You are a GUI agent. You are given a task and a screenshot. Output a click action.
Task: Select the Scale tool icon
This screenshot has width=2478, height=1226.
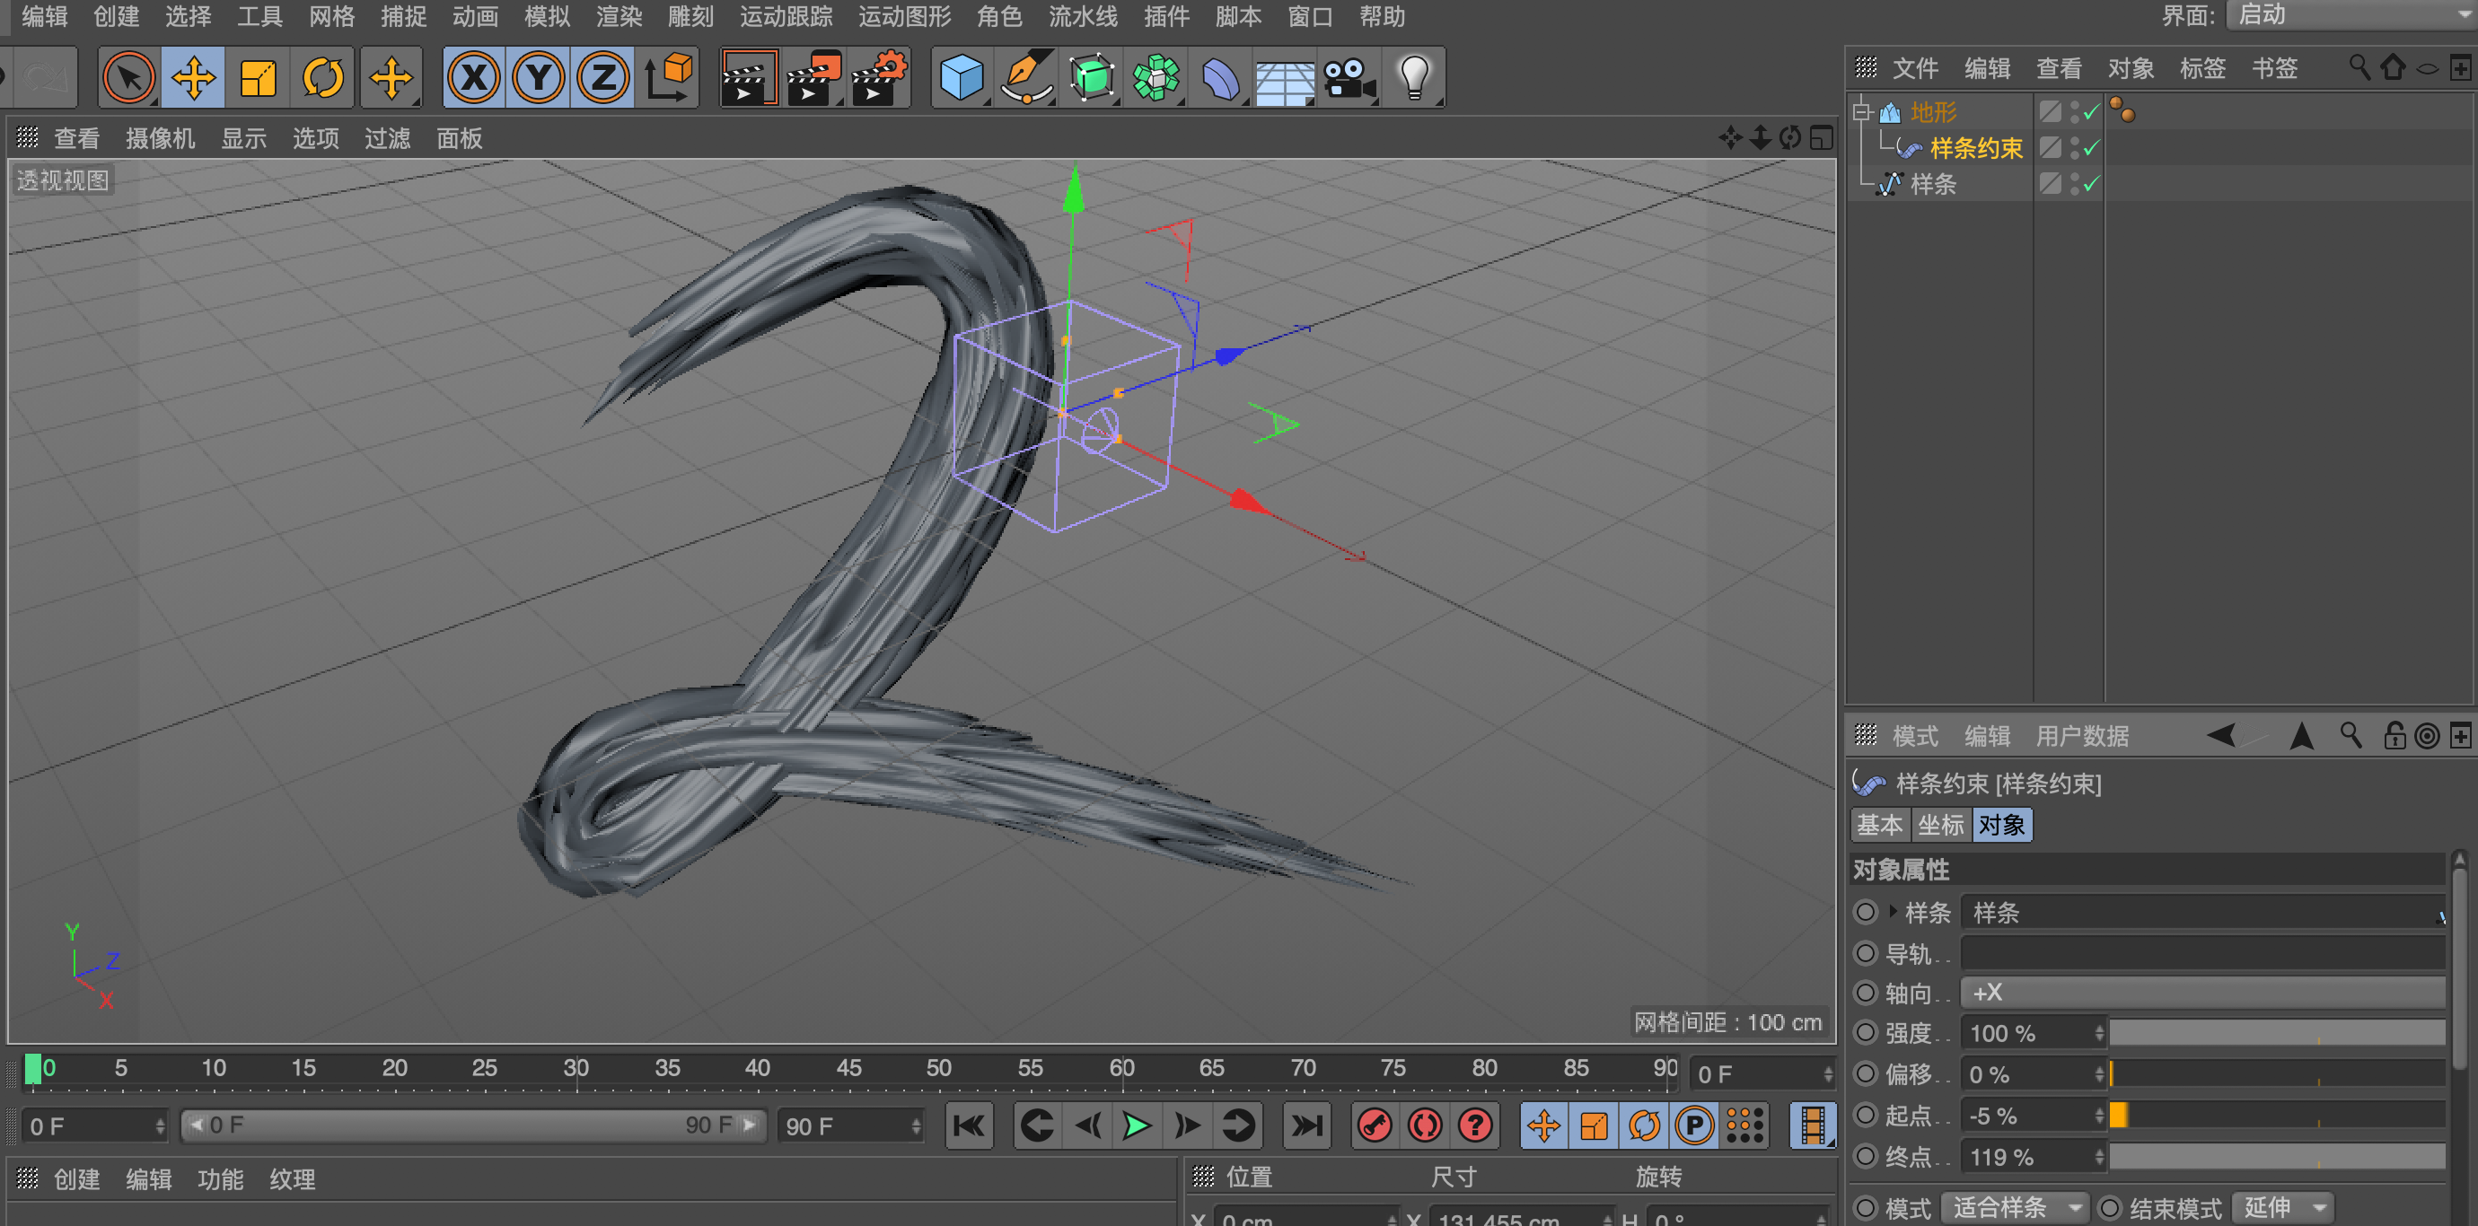(258, 78)
